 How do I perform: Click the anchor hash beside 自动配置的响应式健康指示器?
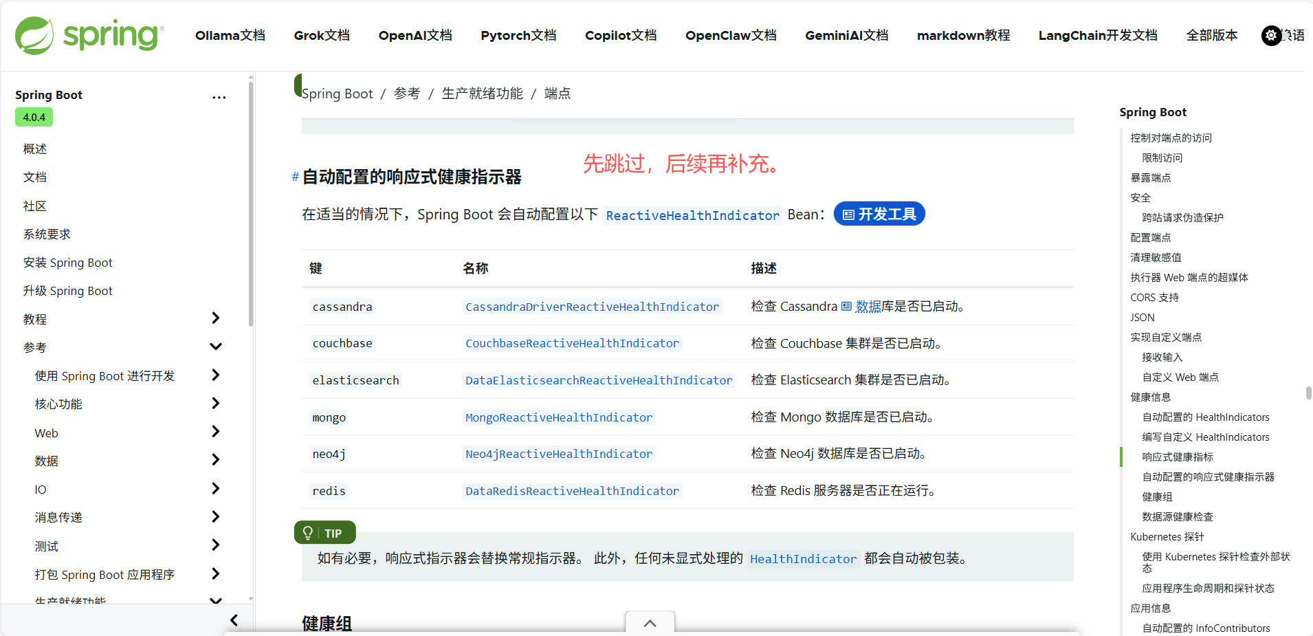coord(295,177)
